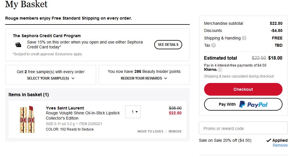The width and height of the screenshot is (290, 157).
Task: Remove the Yves Saint Laurent item
Action: [x=175, y=131]
